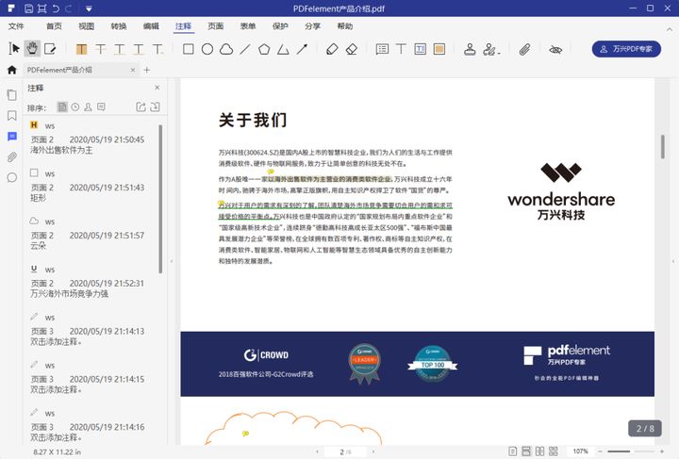Screen dimensions: 679x459
Task: Open quick access toolbar dropdown arrow
Action: pos(89,8)
